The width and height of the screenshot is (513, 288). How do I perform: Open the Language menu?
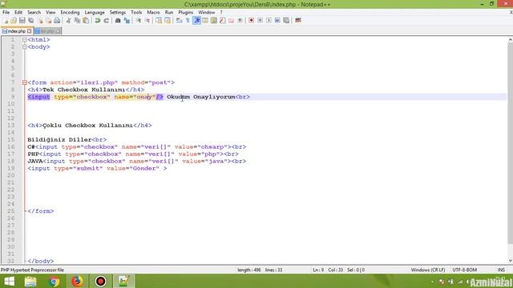point(95,13)
